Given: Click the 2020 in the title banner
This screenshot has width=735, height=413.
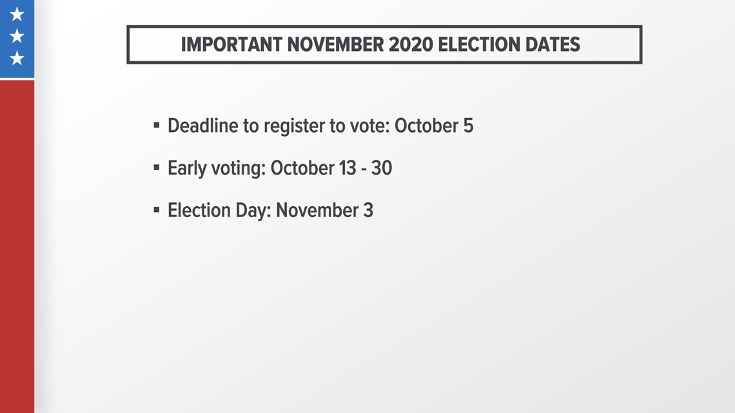Looking at the screenshot, I should coord(411,44).
